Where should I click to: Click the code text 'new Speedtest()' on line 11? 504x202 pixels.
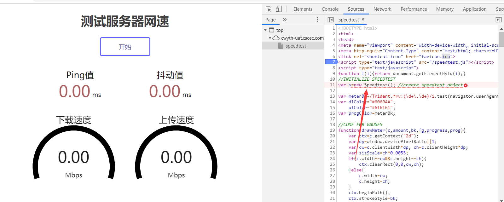coord(374,85)
